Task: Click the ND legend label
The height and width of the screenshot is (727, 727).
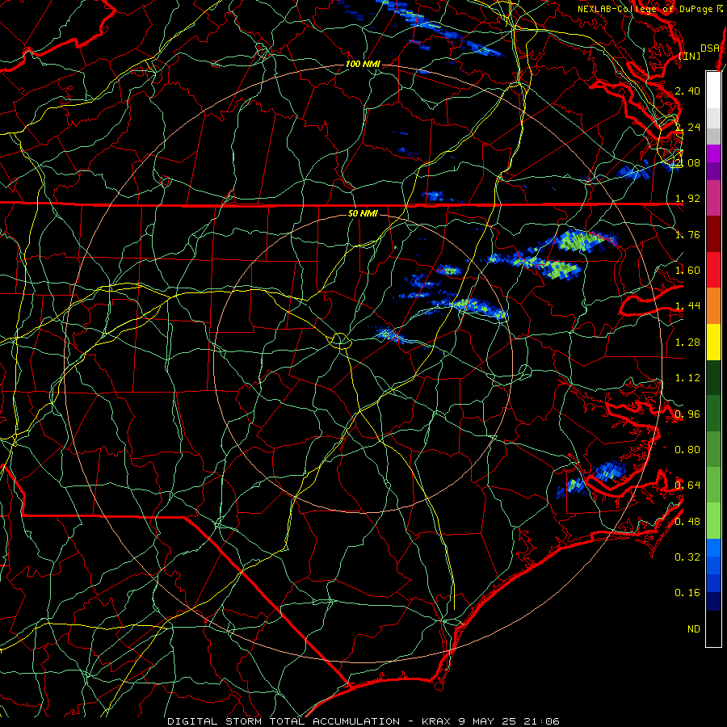Action: coord(694,629)
